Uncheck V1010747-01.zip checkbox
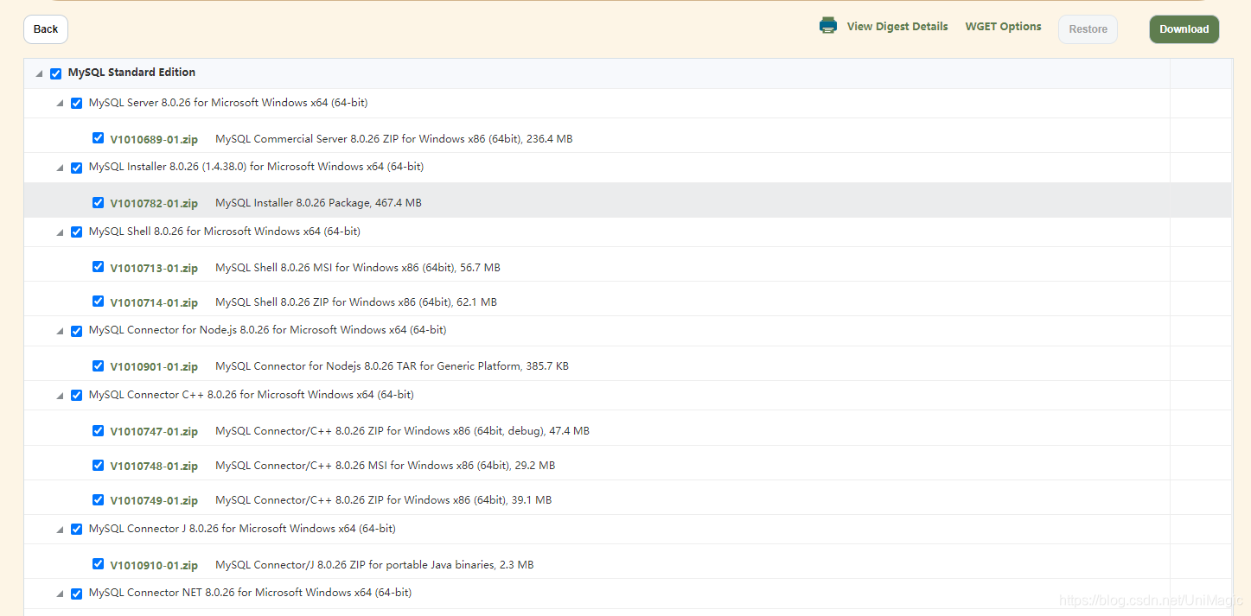 (x=99, y=430)
